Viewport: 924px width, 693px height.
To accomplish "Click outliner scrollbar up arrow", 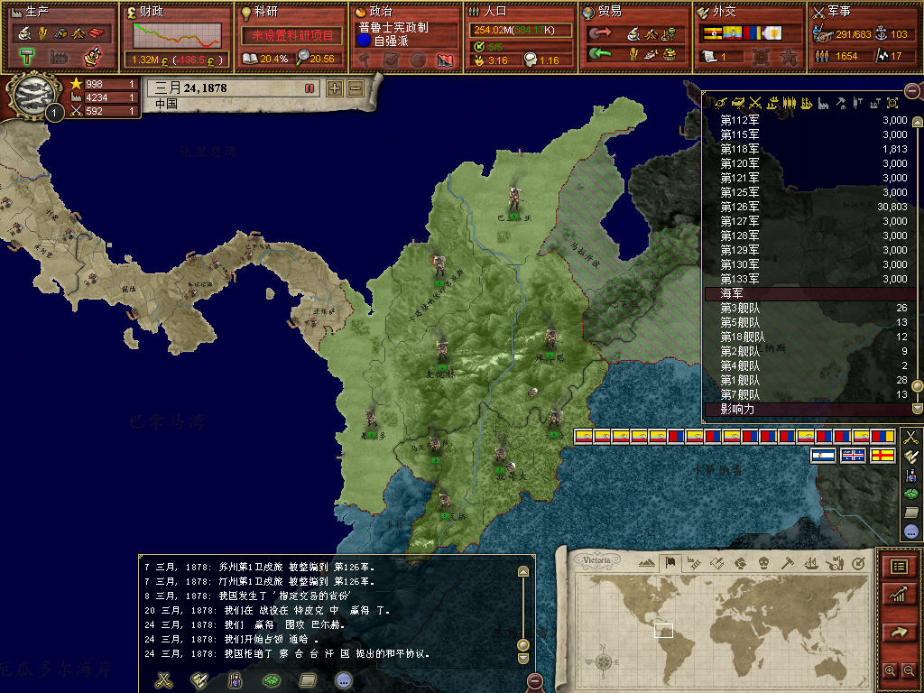I will click(x=917, y=122).
